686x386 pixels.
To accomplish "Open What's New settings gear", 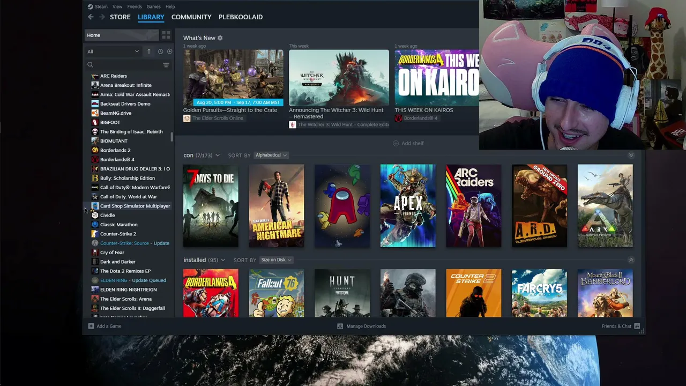I will 220,38.
